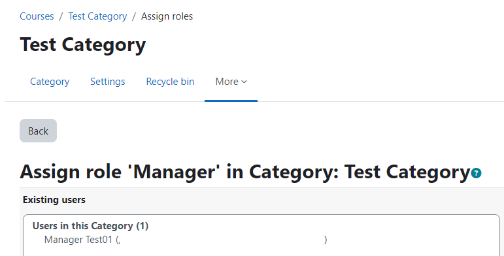The height and width of the screenshot is (256, 504).
Task: Focus the existing users list box blank area
Action: [x=261, y=251]
